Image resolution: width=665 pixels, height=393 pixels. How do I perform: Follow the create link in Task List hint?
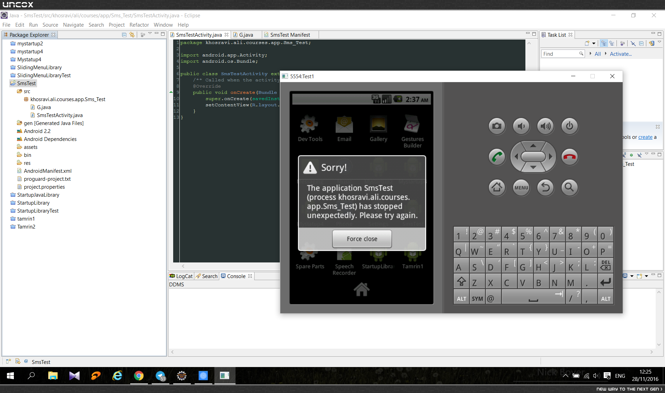coord(645,137)
